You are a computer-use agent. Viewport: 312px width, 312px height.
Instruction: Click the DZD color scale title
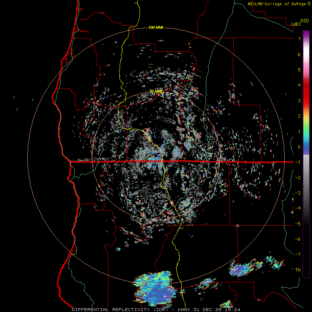click(x=305, y=21)
